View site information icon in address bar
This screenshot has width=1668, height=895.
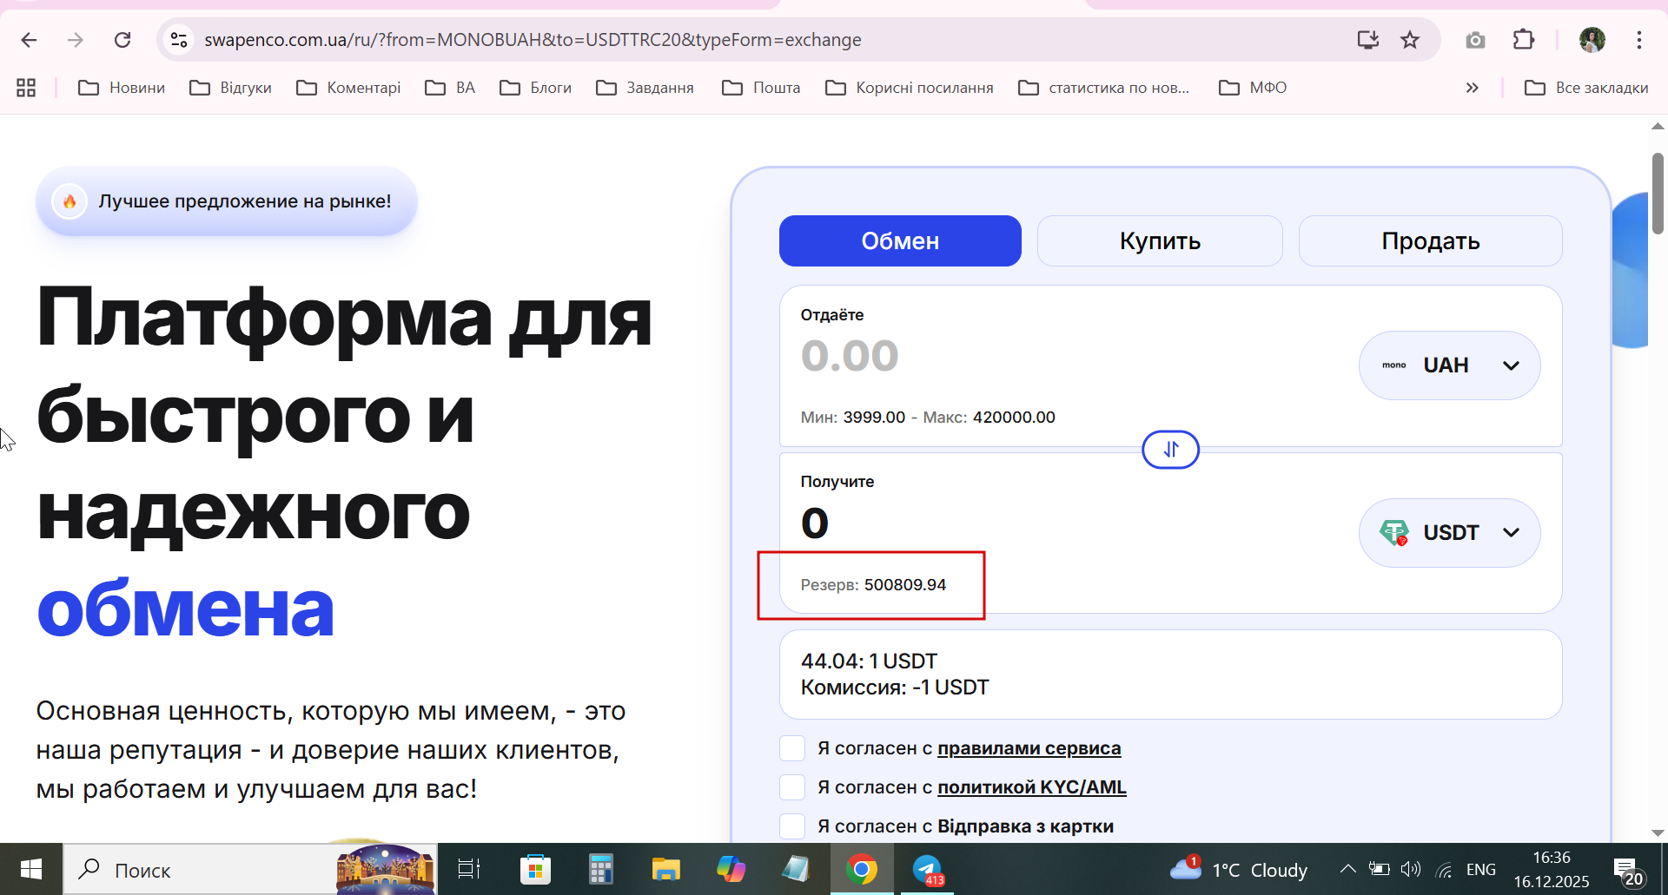[179, 40]
